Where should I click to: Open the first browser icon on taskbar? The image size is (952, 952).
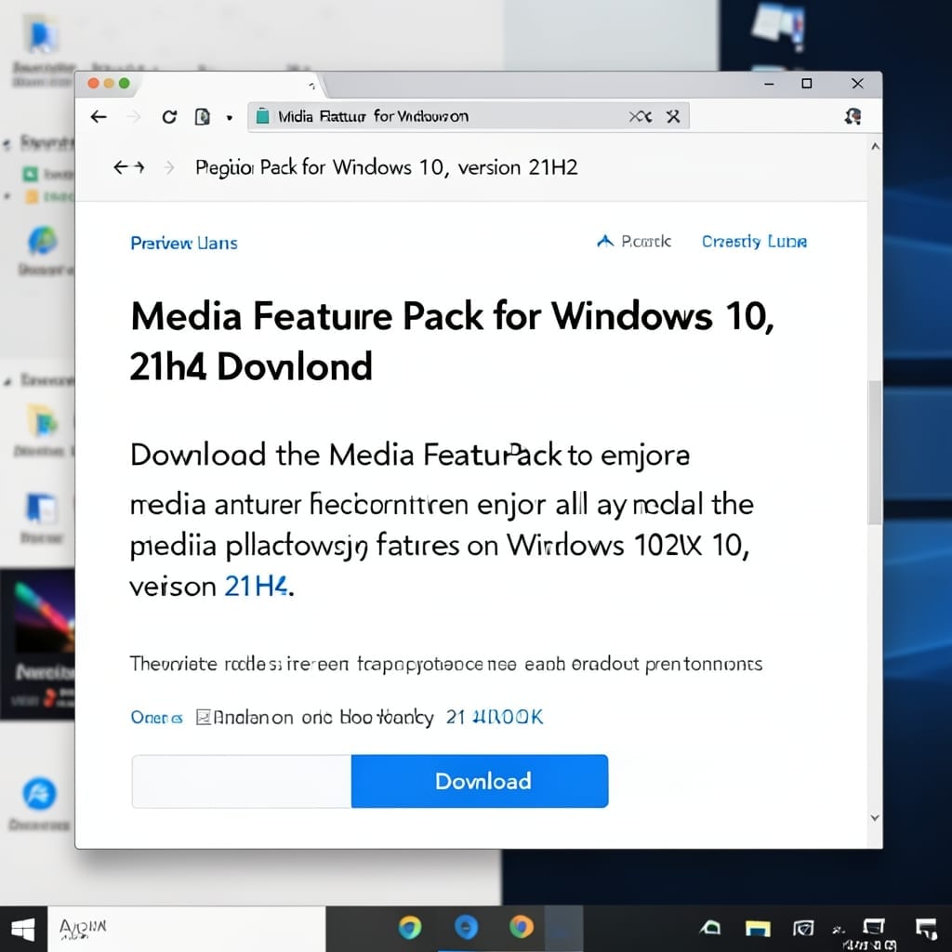coord(410,928)
